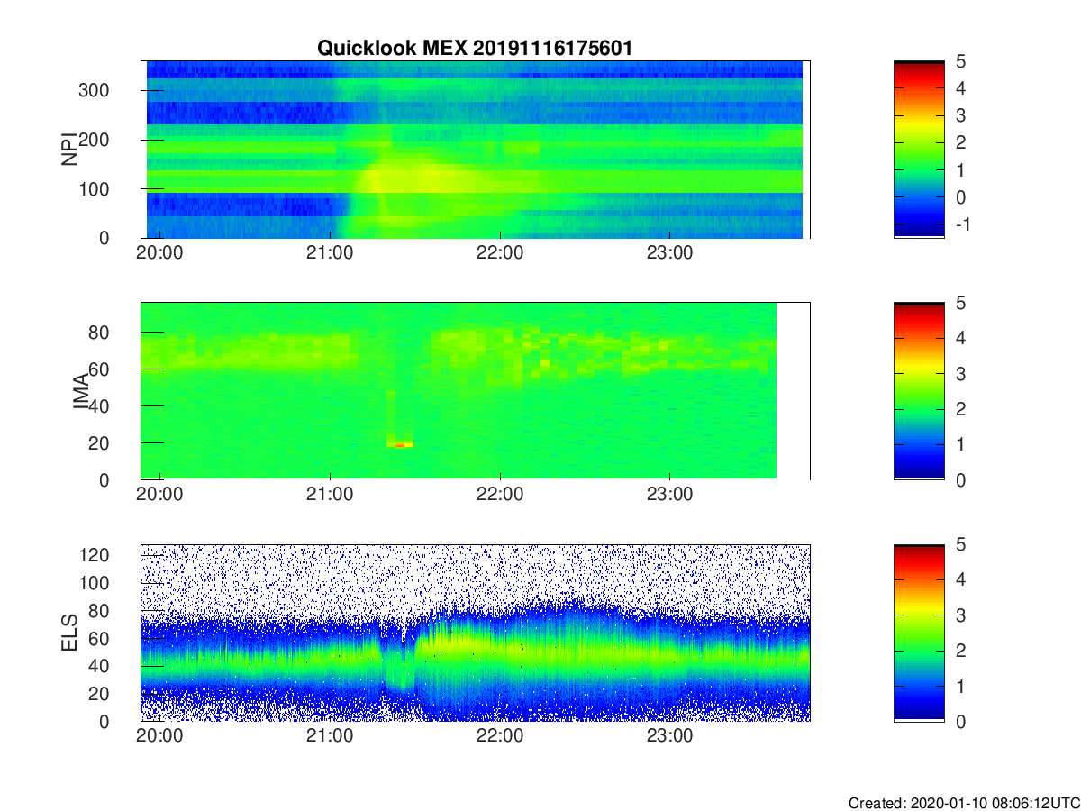Screen dimensions: 1081x811
Task: Click the red-orange hot spot in the IMA spectrogram
Action: 400,444
